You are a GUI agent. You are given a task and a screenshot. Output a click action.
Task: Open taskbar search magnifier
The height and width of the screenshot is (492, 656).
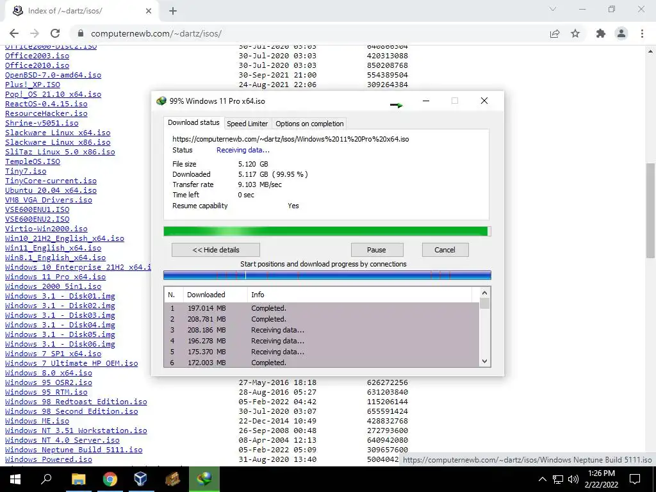pos(46,479)
